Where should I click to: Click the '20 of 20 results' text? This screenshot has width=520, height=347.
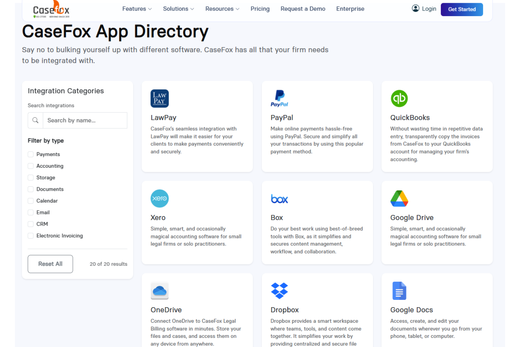click(109, 264)
